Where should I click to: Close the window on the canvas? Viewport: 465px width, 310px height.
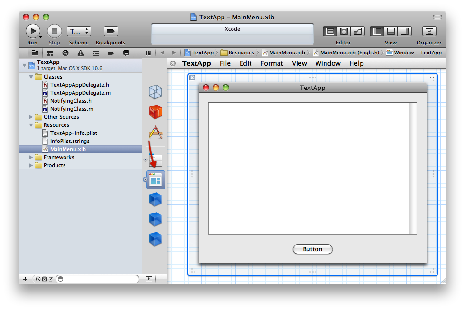[192, 78]
